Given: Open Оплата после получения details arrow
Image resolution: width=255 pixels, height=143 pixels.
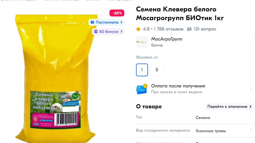Looking at the screenshot, I should pos(251,89).
